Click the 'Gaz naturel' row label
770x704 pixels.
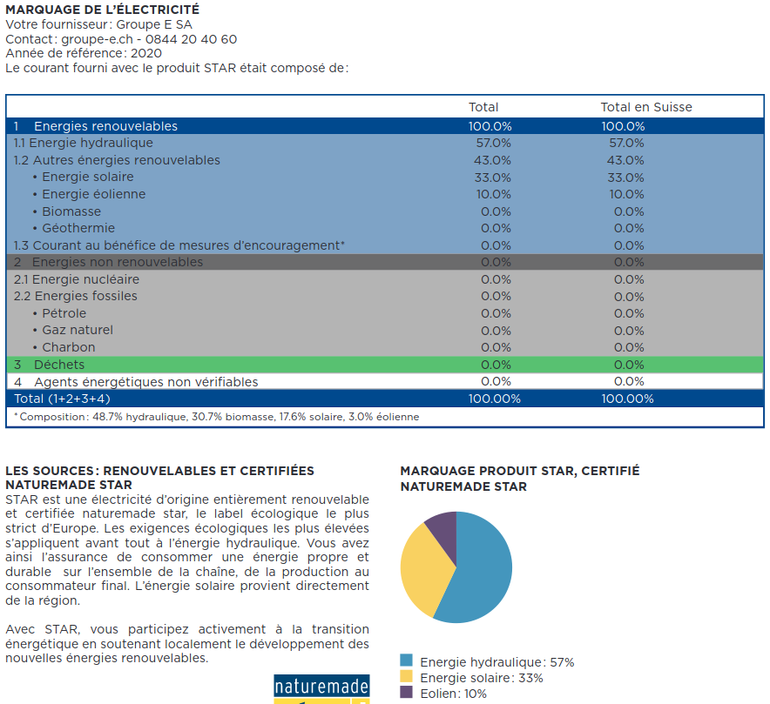(x=78, y=330)
